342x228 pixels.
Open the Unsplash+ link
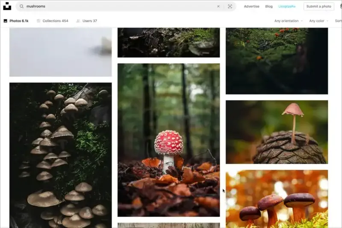[287, 6]
